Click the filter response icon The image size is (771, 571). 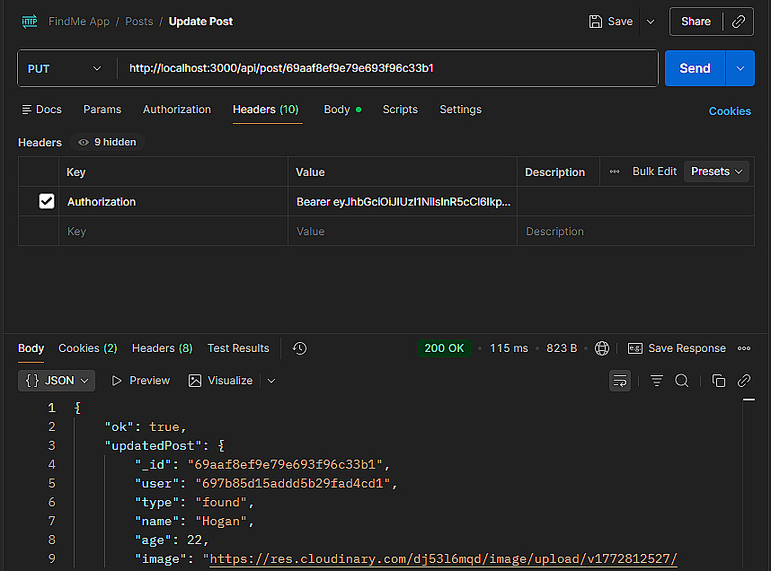coord(657,381)
